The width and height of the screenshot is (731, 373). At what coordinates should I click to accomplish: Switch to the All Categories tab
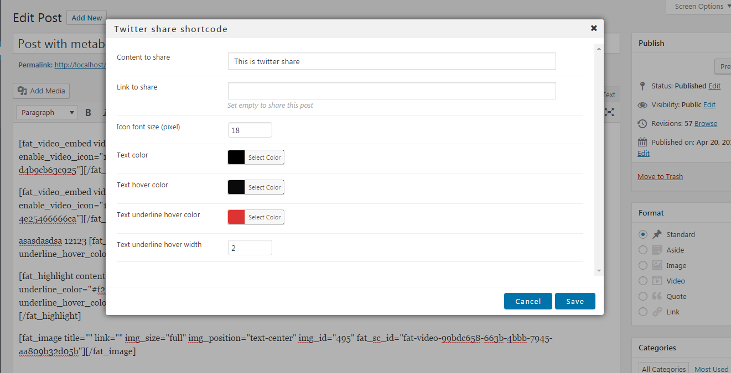[663, 369]
